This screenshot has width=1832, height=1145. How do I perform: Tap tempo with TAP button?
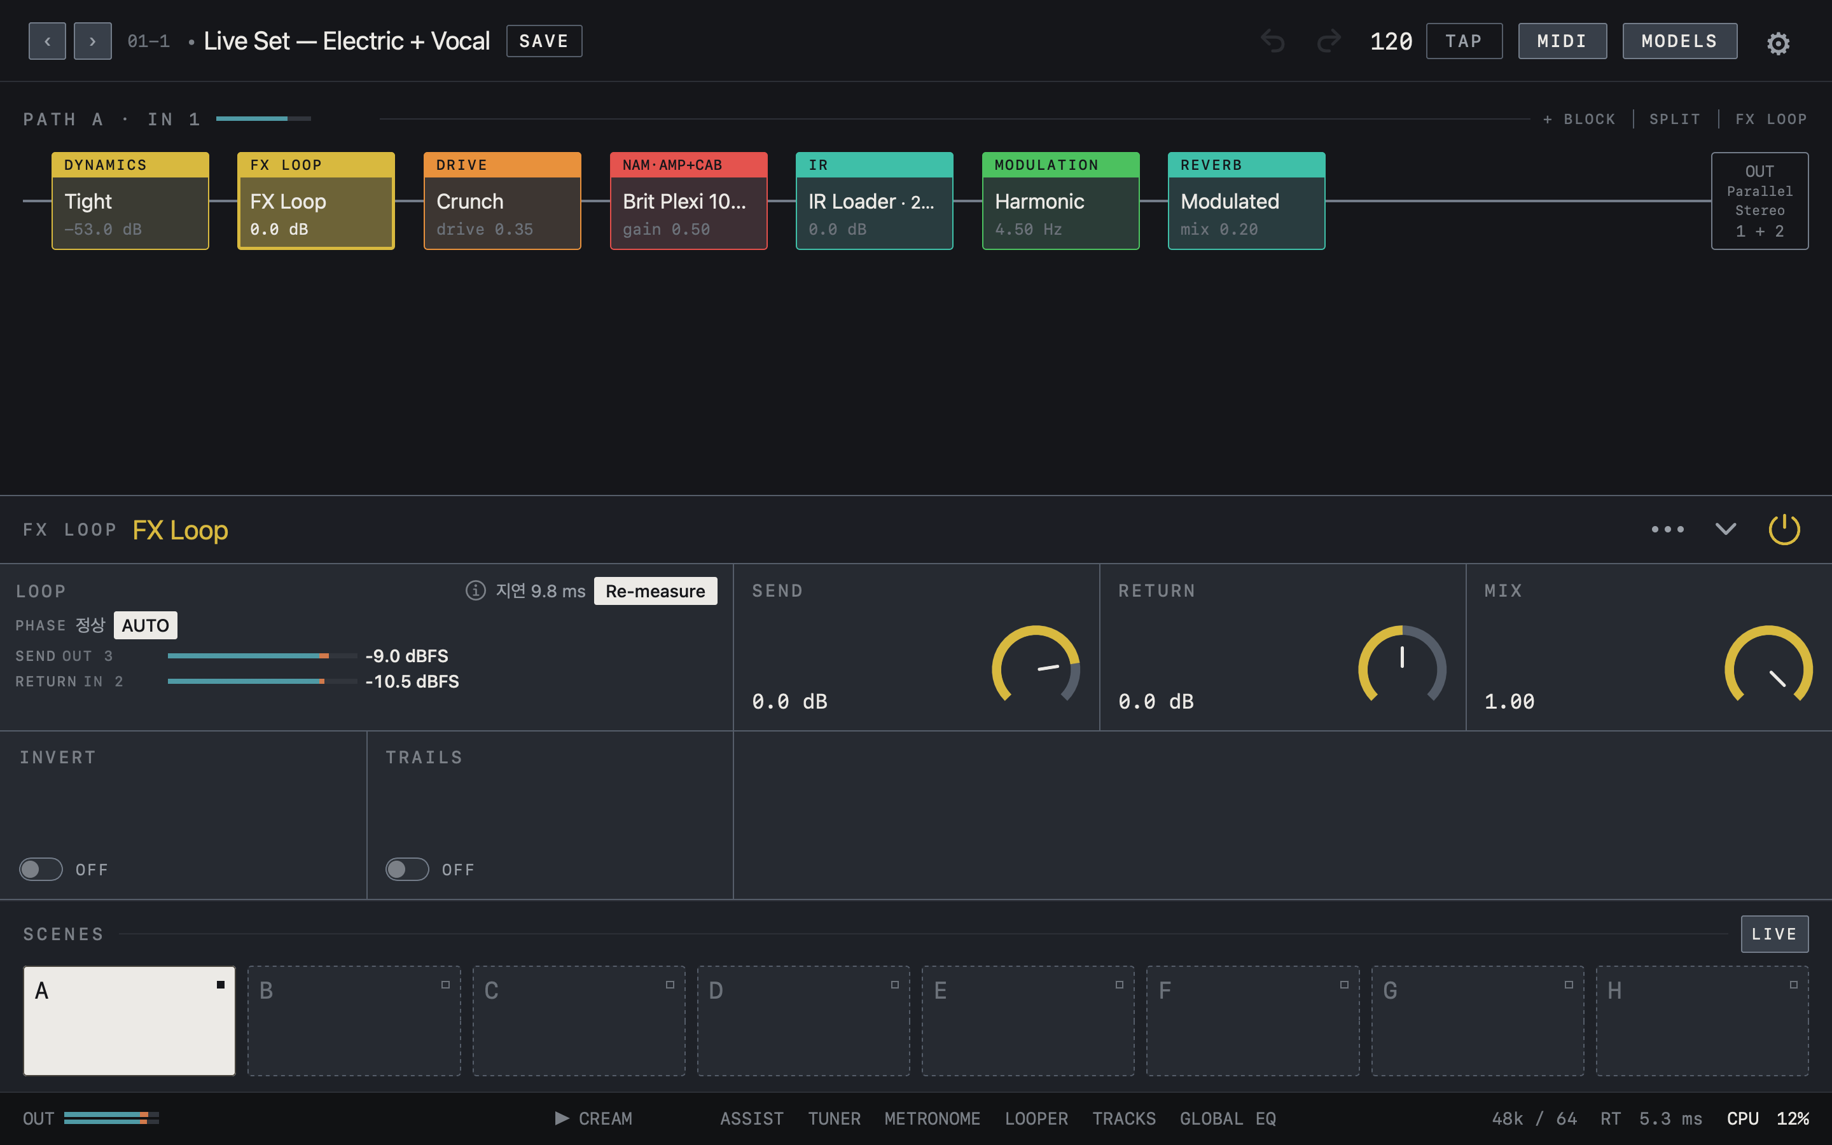(x=1464, y=41)
